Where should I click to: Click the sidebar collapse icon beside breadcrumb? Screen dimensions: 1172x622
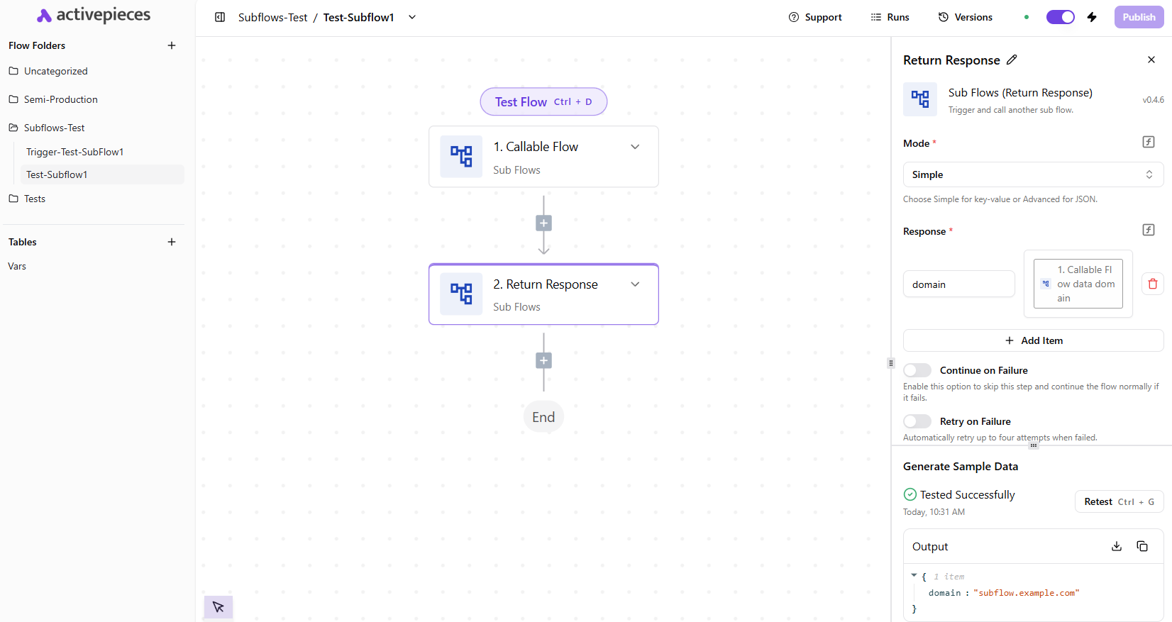(220, 17)
